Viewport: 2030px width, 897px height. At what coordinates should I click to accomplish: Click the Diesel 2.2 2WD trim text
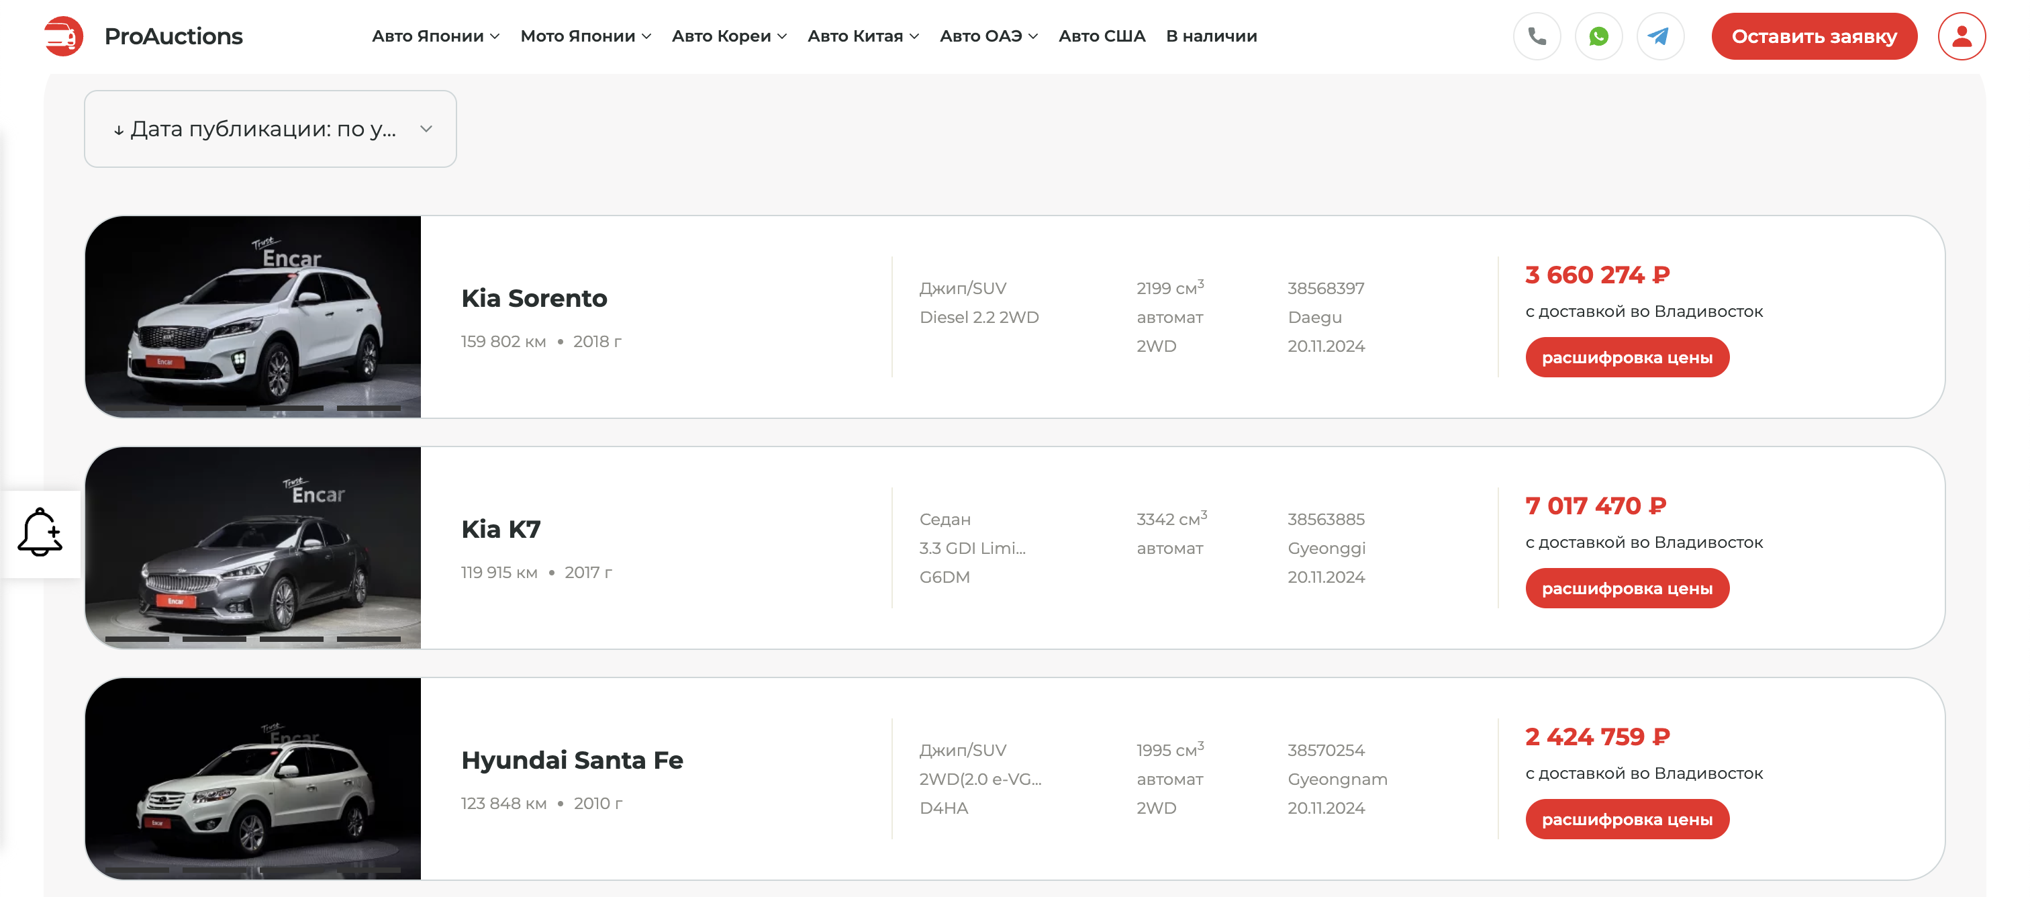point(979,318)
